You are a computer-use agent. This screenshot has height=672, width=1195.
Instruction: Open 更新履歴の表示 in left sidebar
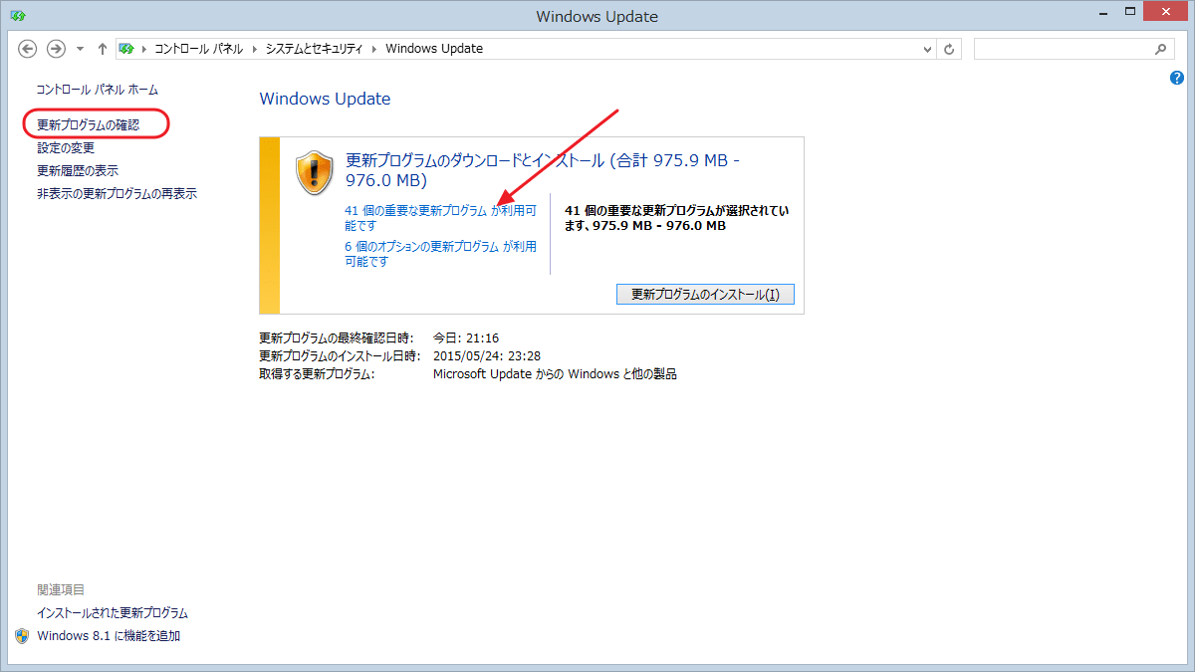(78, 170)
